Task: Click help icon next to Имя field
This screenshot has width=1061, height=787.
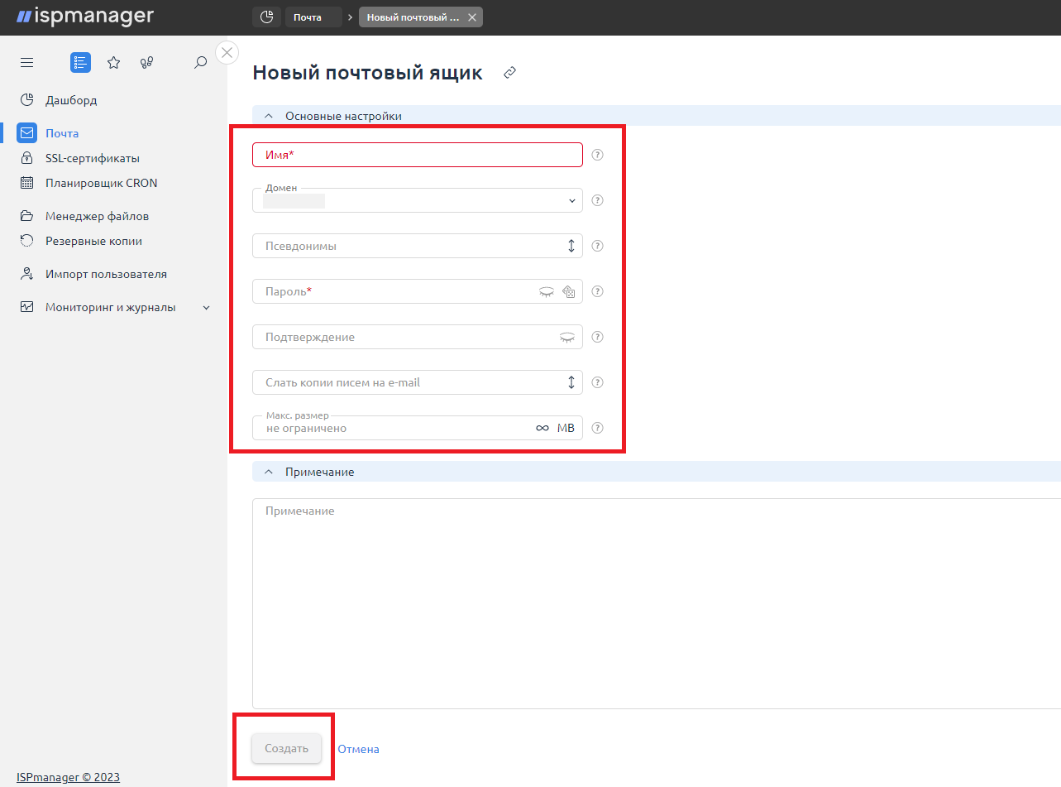Action: 598,155
